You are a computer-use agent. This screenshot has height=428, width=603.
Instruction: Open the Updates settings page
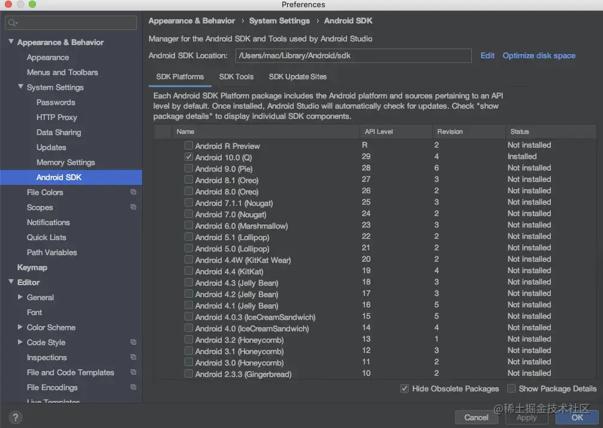click(x=51, y=148)
